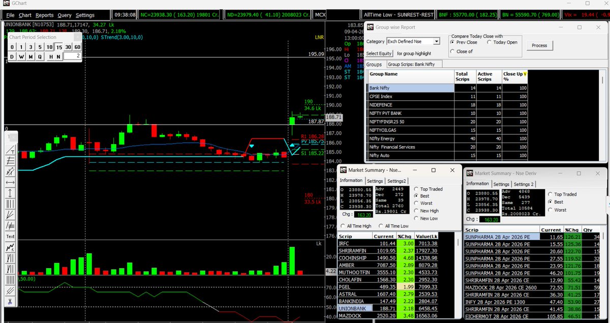Open the Settings menu

(x=85, y=15)
